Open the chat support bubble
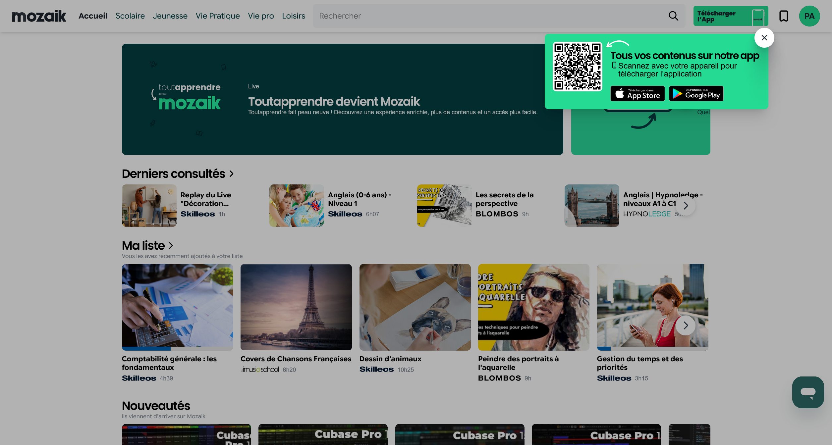This screenshot has width=832, height=445. point(807,392)
